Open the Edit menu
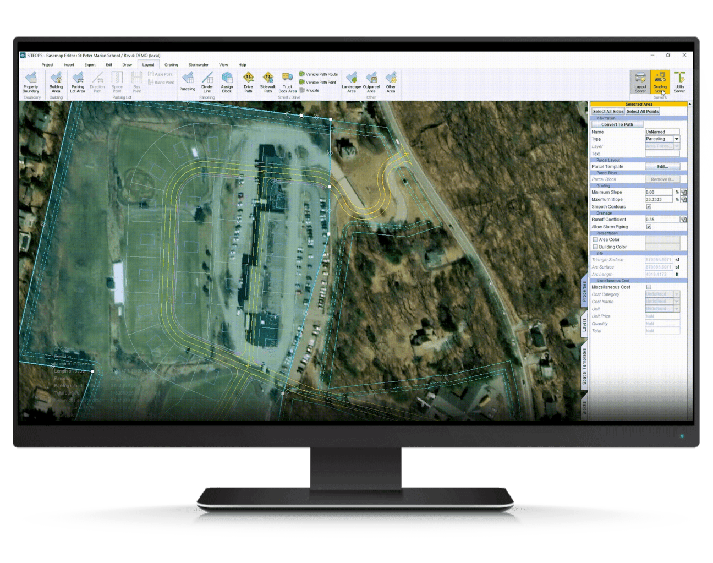The image size is (713, 563). coord(109,65)
